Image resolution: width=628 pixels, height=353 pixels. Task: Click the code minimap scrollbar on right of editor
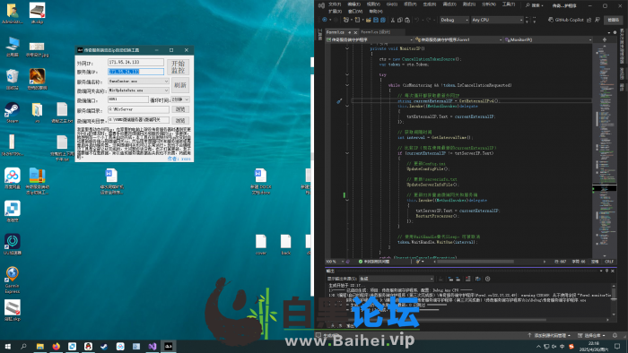[606, 150]
